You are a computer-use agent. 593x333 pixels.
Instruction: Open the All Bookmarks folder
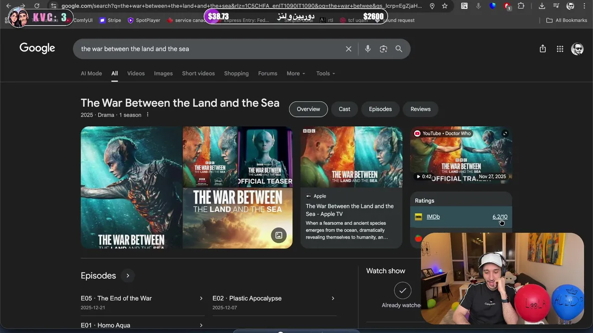click(567, 20)
